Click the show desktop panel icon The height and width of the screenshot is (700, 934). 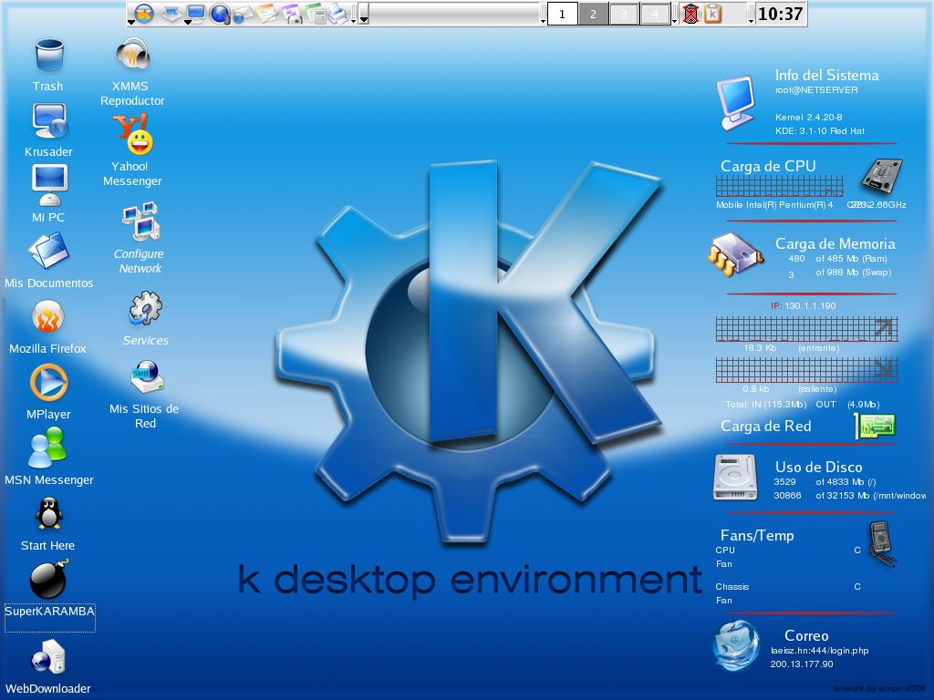coord(172,13)
